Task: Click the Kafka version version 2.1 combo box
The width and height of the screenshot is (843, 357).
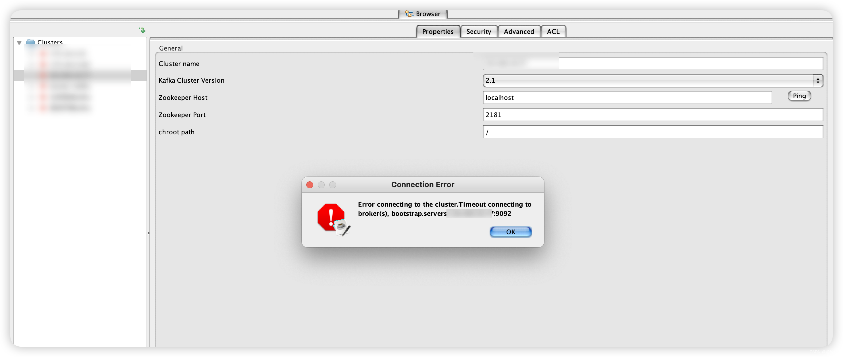Action: [x=653, y=79]
